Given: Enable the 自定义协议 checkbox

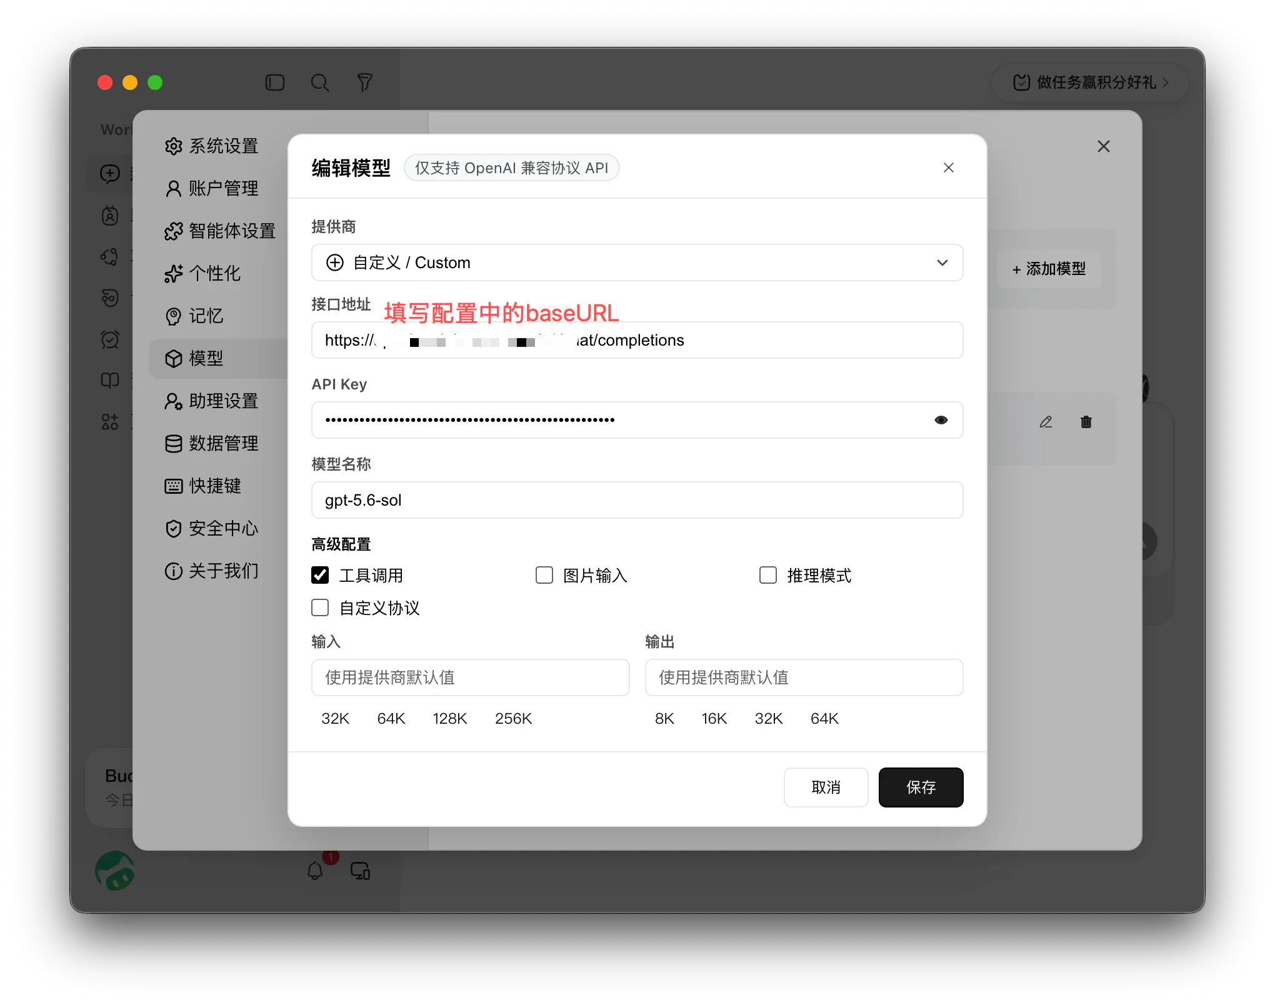Looking at the screenshot, I should click(320, 607).
